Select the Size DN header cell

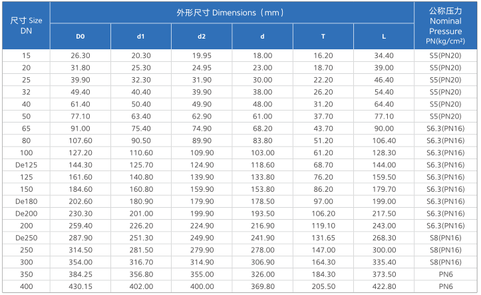(26, 26)
